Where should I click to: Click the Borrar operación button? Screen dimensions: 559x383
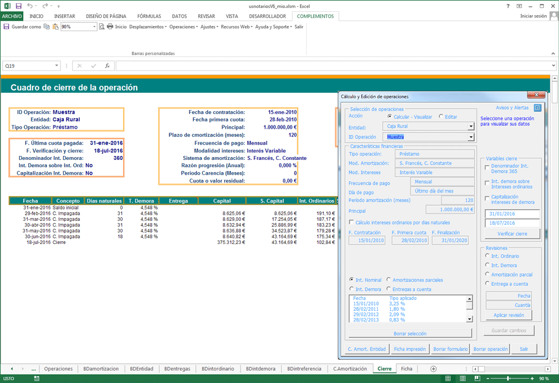tap(491, 349)
